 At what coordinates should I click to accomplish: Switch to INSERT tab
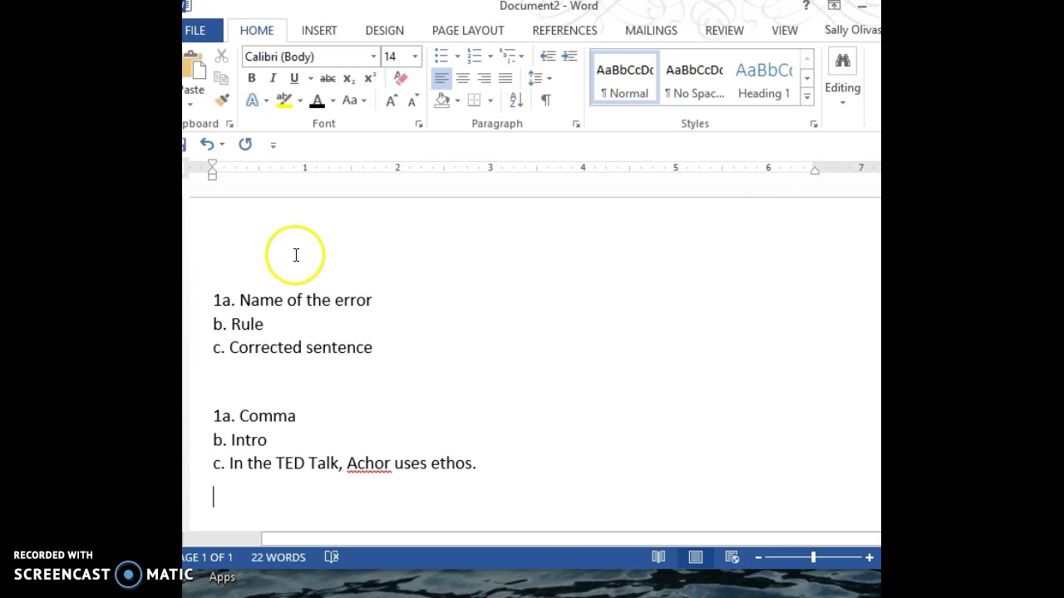(319, 30)
